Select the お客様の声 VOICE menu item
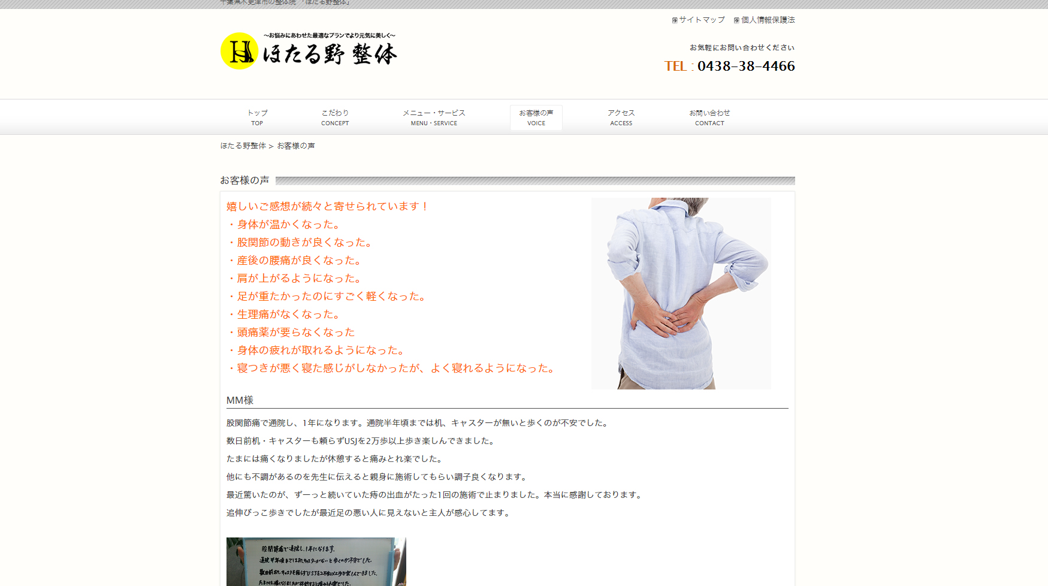Viewport: 1048px width, 586px height. [x=536, y=117]
